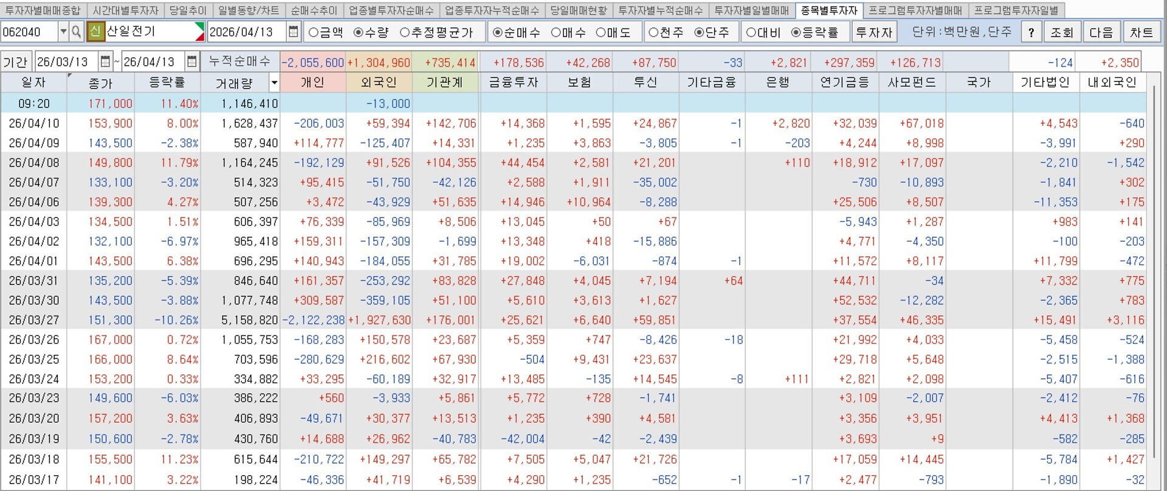Switch to the 순매수추이 tab

[314, 10]
